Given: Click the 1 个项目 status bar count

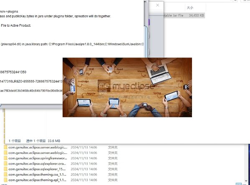Looking at the screenshot, I should click(x=15, y=141).
